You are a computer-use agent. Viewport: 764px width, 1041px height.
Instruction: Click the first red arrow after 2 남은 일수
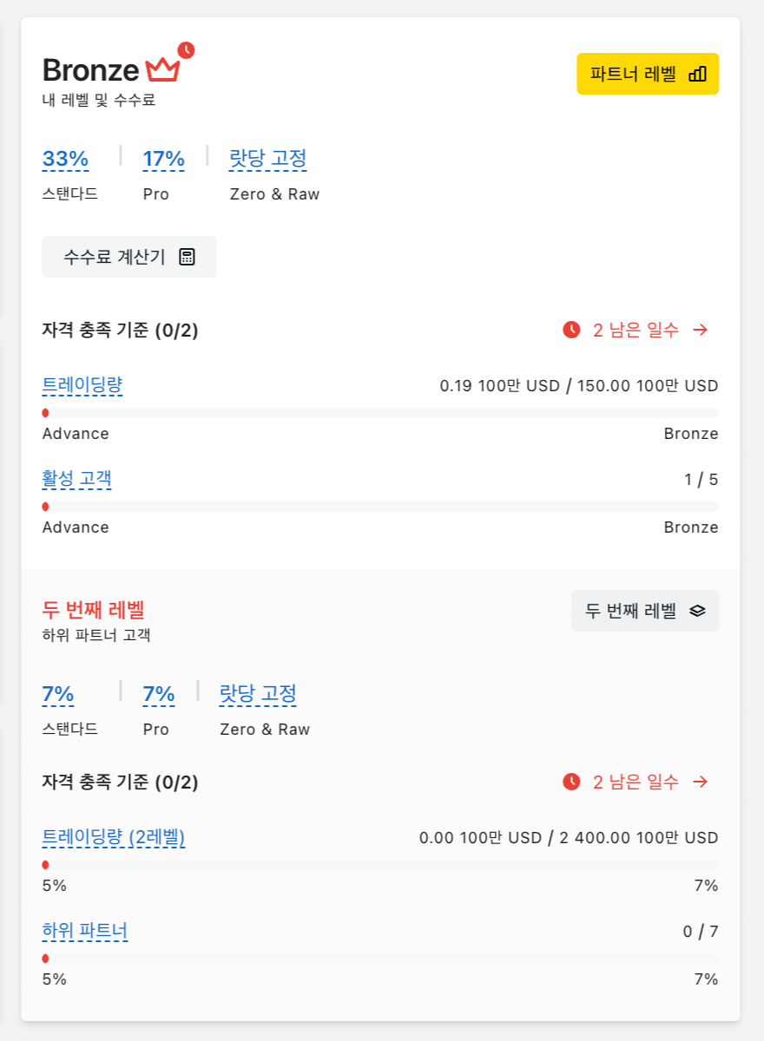701,330
